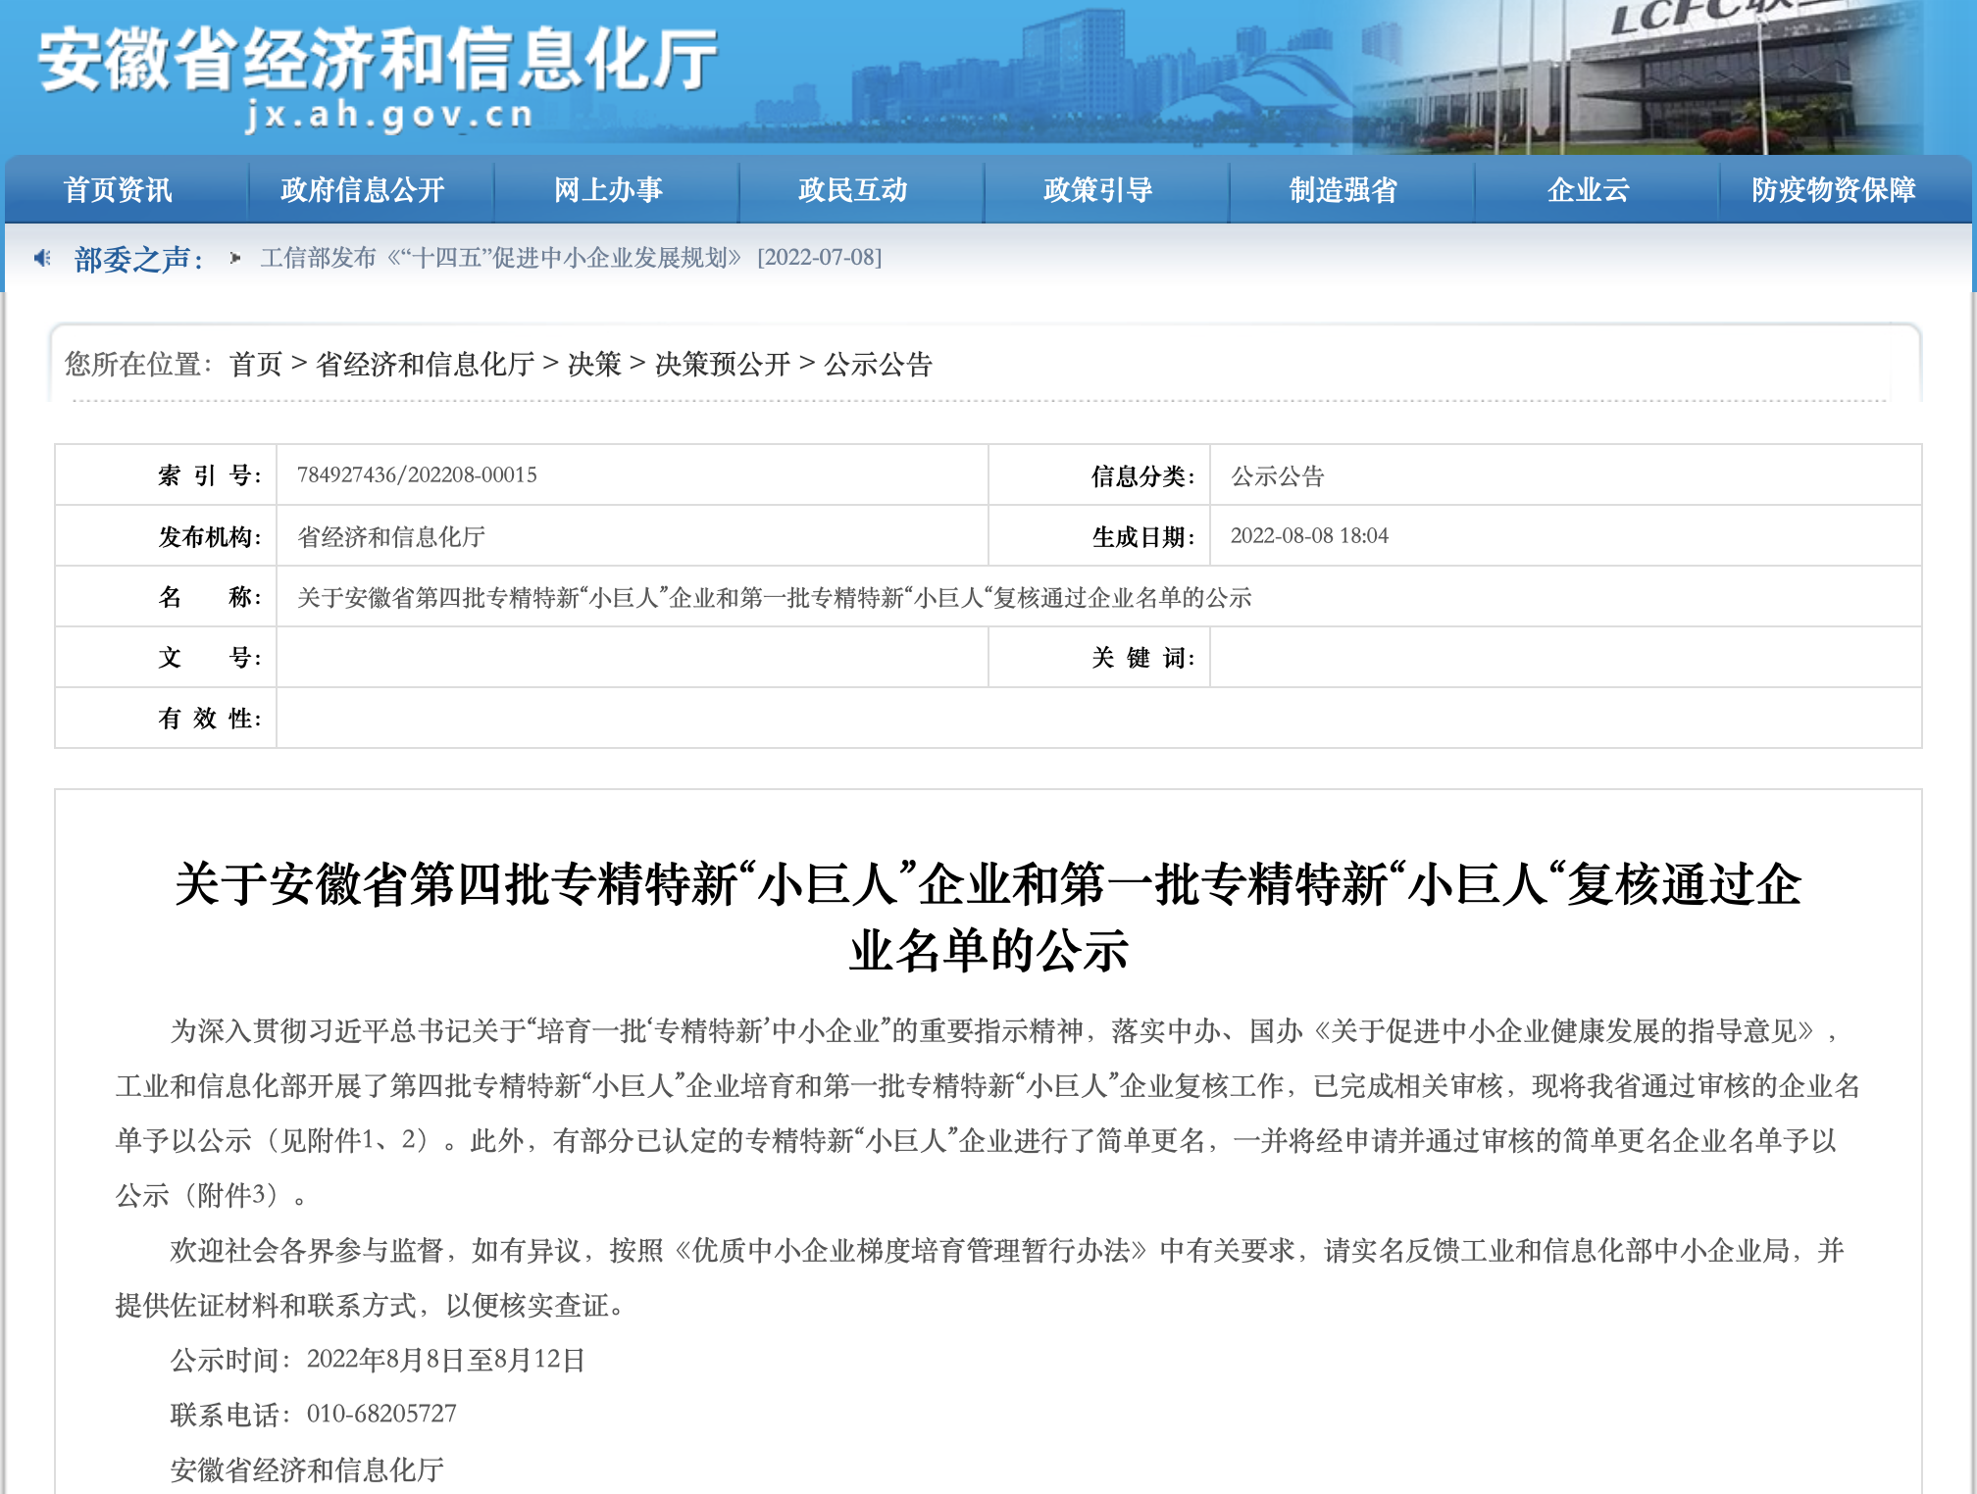Screen dimensions: 1977x1494
Task: Open 决策预公开 breadcrumb link
Action: tap(722, 365)
